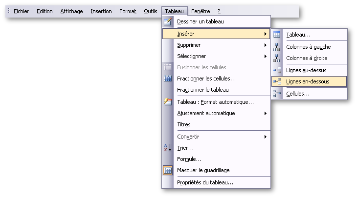Choose Propriétés du tableau… entry
The image size is (357, 198).
click(216, 182)
